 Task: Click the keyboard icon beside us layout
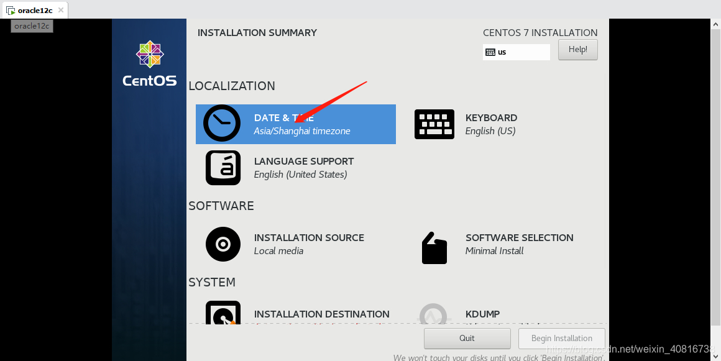(x=490, y=52)
